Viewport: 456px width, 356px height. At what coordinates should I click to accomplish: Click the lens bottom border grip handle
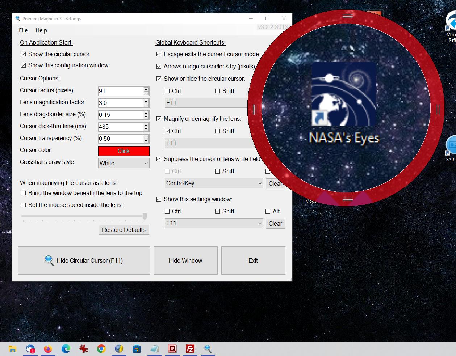pos(347,199)
